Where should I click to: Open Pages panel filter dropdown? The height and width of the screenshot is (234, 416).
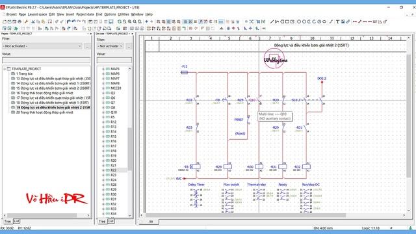pyautogui.click(x=42, y=46)
